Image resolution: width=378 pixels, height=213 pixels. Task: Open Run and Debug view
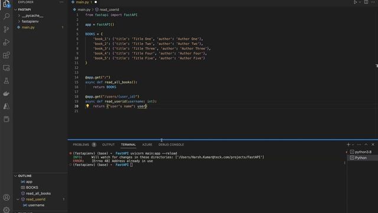pyautogui.click(x=6, y=42)
